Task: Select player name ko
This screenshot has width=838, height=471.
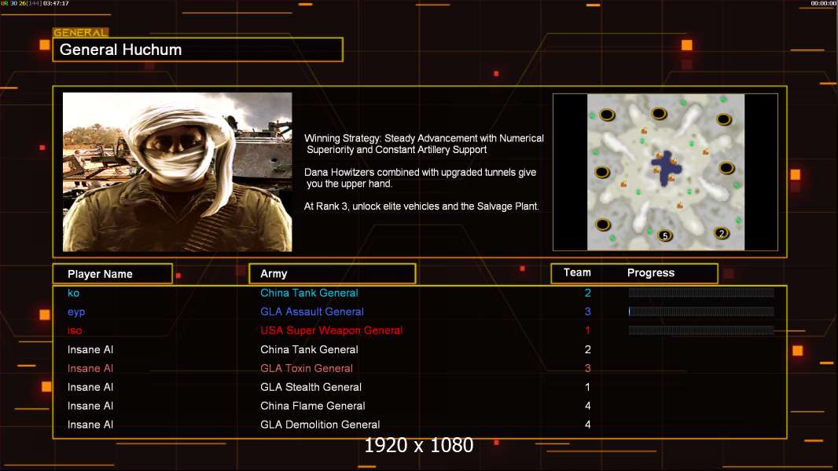Action: coord(74,293)
